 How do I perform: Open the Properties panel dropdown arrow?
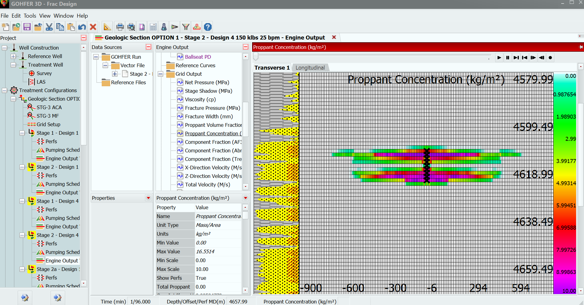149,198
